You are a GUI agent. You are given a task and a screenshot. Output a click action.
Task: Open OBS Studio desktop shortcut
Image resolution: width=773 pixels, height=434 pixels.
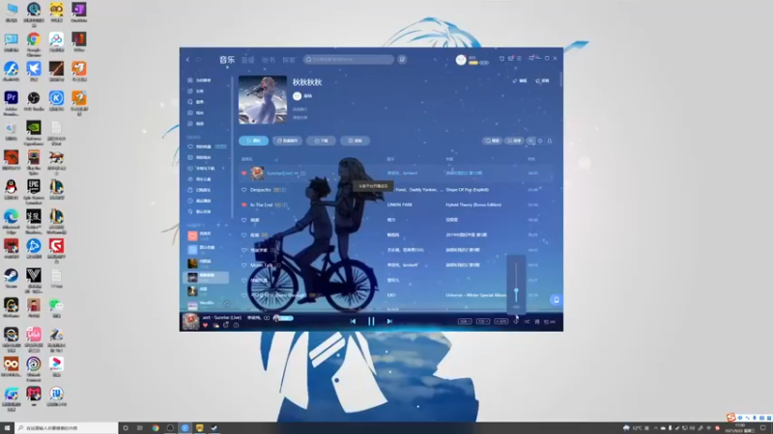pyautogui.click(x=34, y=101)
